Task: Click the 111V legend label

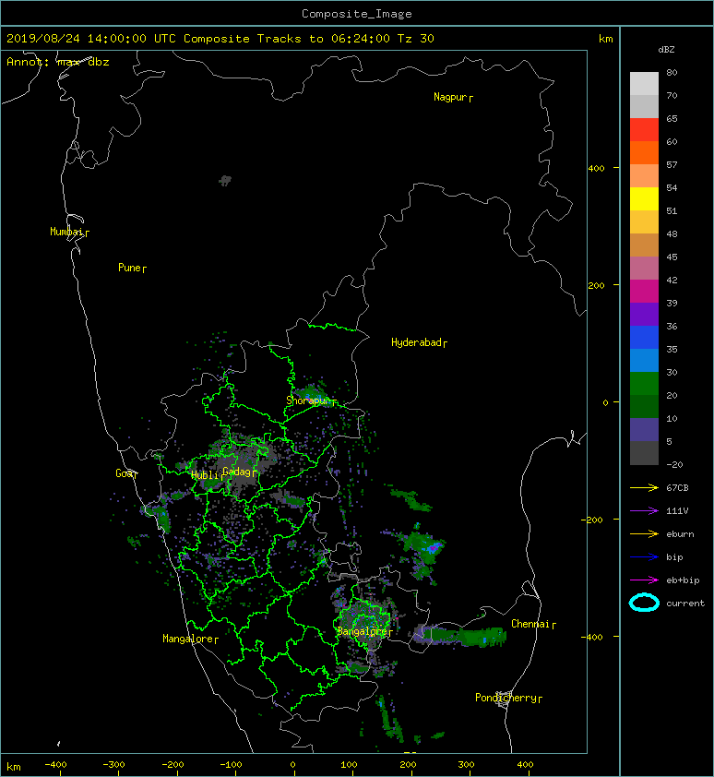Action: click(x=677, y=511)
